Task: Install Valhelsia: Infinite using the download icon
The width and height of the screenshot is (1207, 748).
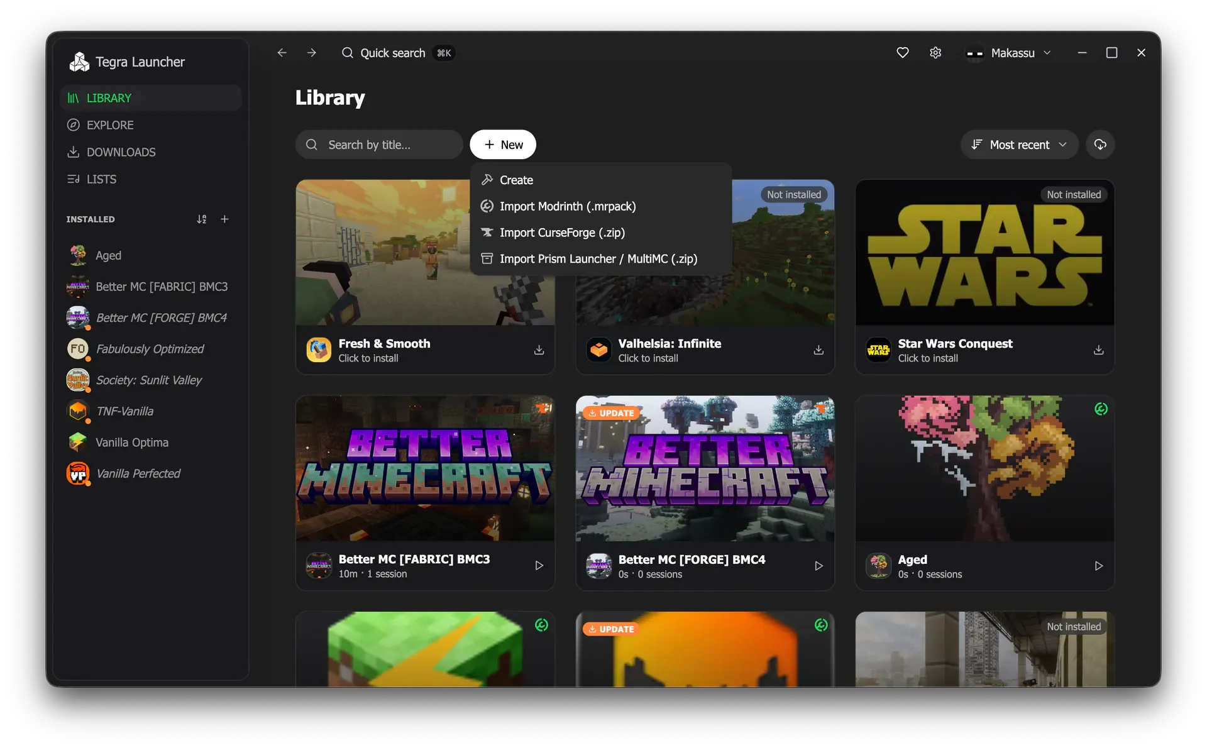Action: (818, 350)
